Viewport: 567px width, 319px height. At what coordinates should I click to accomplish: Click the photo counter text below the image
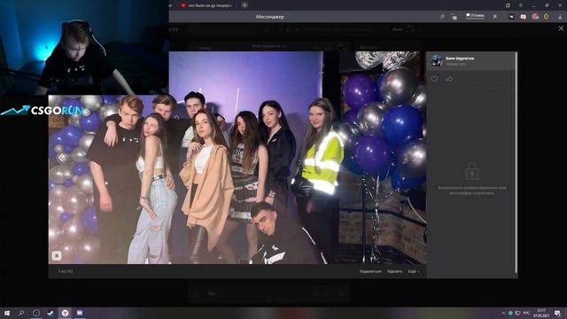point(66,271)
